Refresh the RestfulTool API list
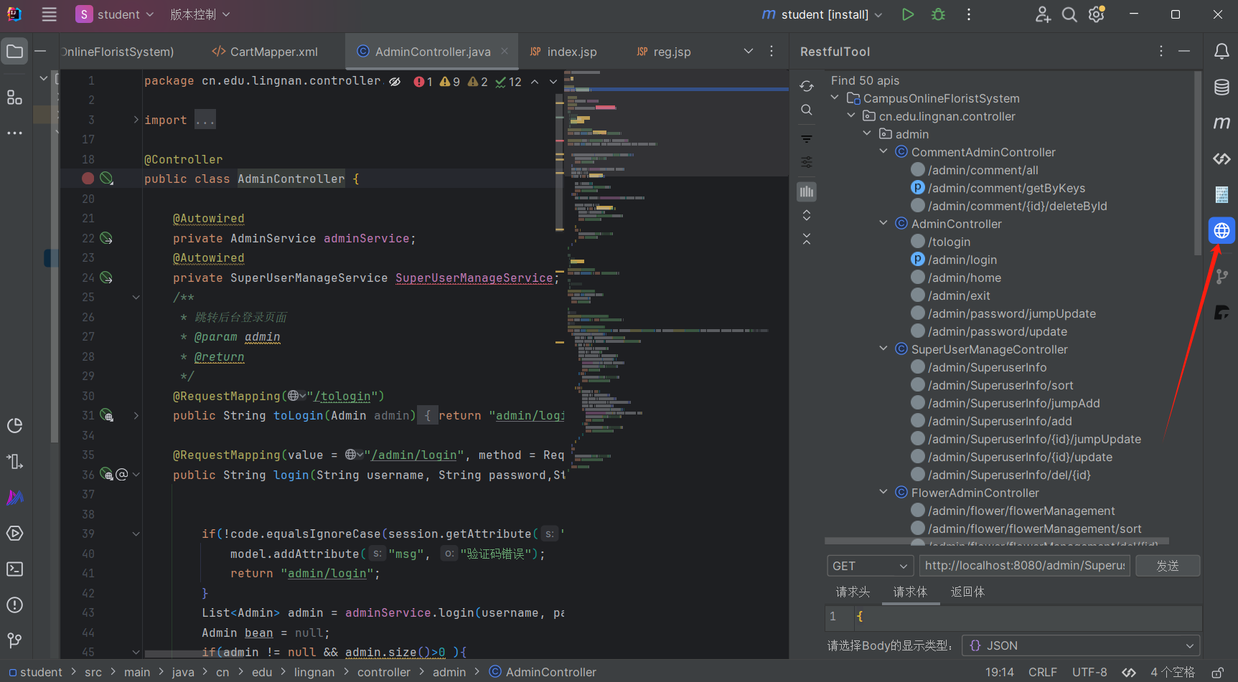1238x682 pixels. [807, 86]
